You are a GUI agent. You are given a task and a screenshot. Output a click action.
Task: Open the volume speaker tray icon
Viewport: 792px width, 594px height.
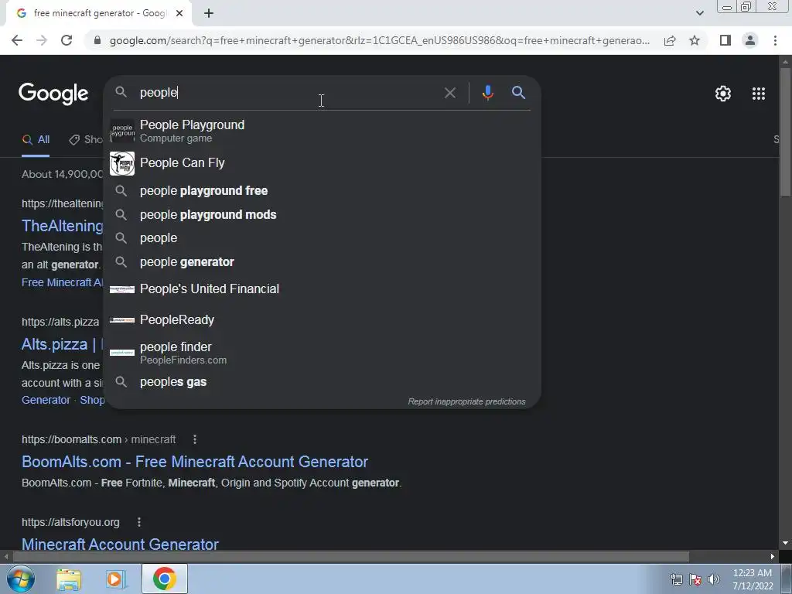[714, 579]
